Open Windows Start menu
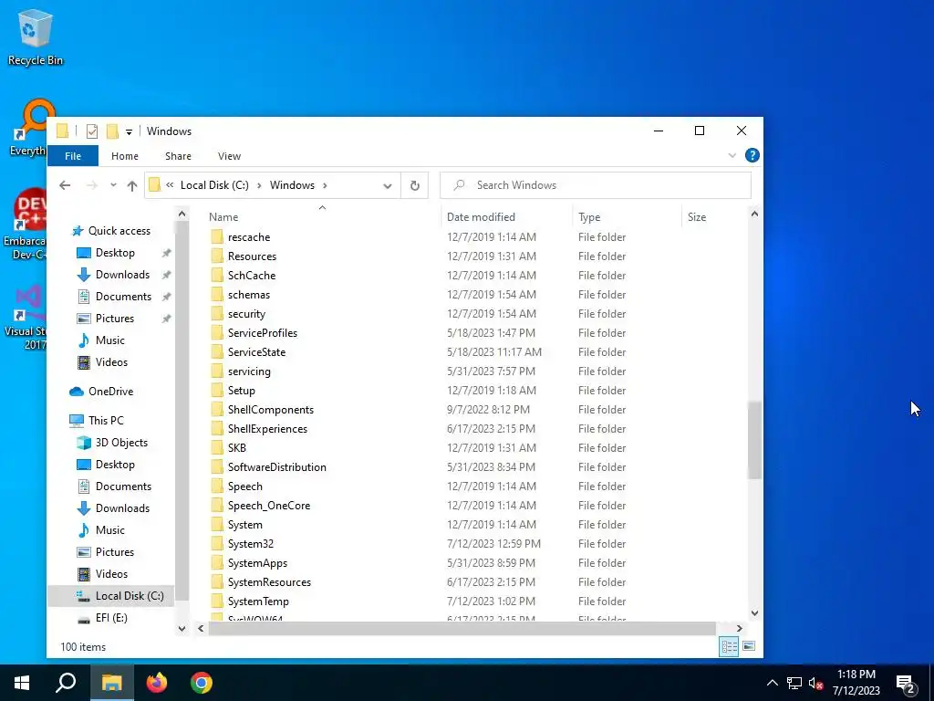Screen dimensions: 934x701 tap(22, 683)
